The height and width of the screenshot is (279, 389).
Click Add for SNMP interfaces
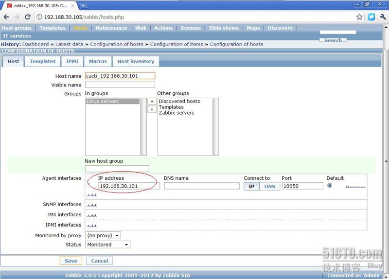pyautogui.click(x=91, y=205)
